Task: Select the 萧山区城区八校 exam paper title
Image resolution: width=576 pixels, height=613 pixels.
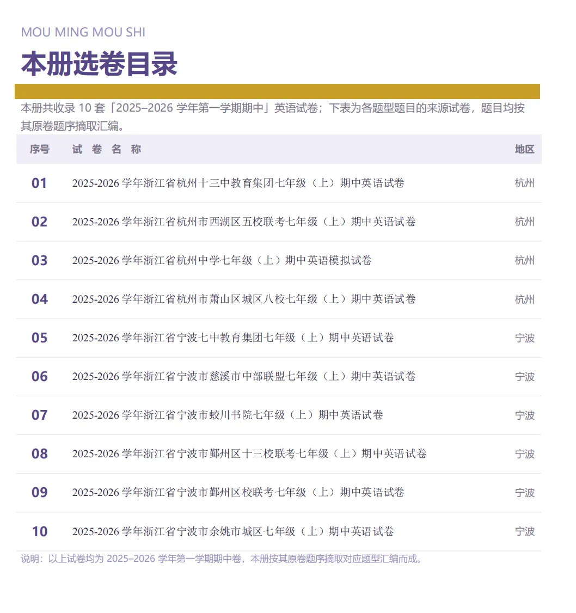Action: pos(243,299)
